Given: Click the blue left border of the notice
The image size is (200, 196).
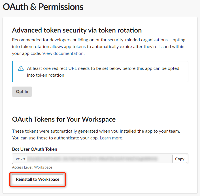Looking at the screenshot, I should point(13,72).
